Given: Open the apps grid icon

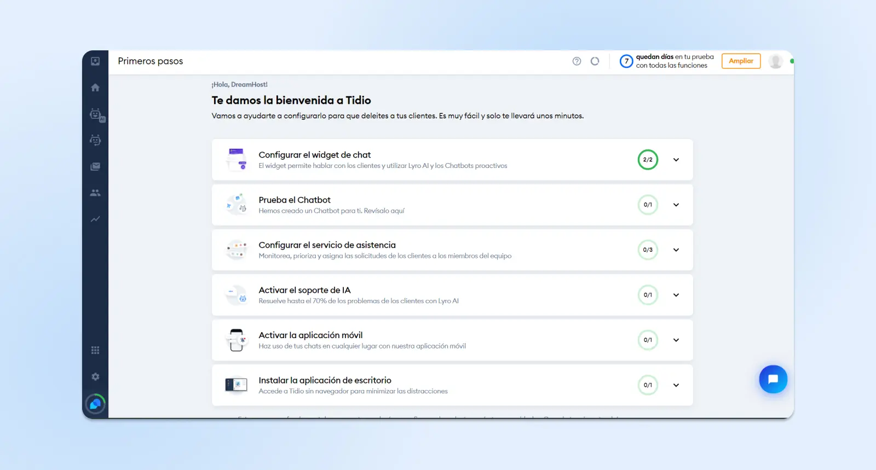Looking at the screenshot, I should 95,350.
